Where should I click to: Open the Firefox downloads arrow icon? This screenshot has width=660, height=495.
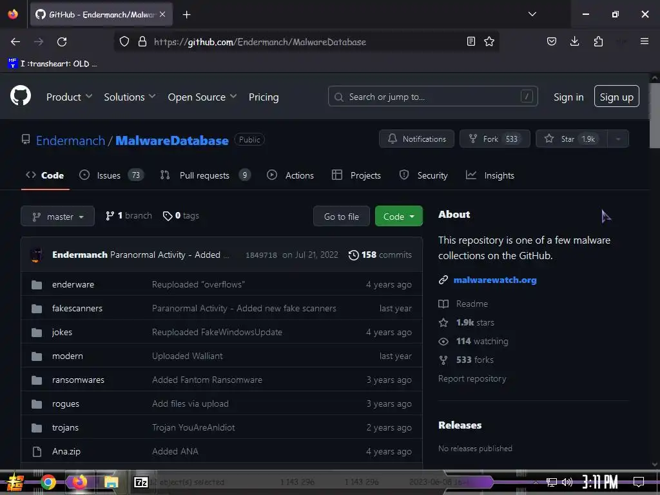pos(574,41)
